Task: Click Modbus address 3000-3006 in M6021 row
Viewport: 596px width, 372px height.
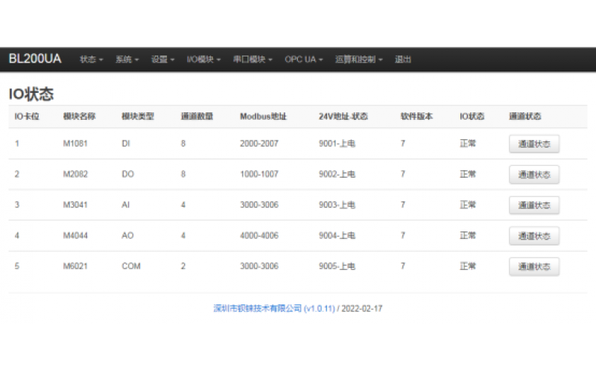Action: [x=259, y=266]
